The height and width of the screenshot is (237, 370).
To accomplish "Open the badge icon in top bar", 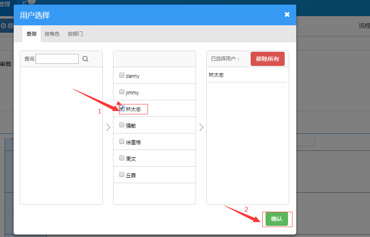I will click(x=29, y=2).
